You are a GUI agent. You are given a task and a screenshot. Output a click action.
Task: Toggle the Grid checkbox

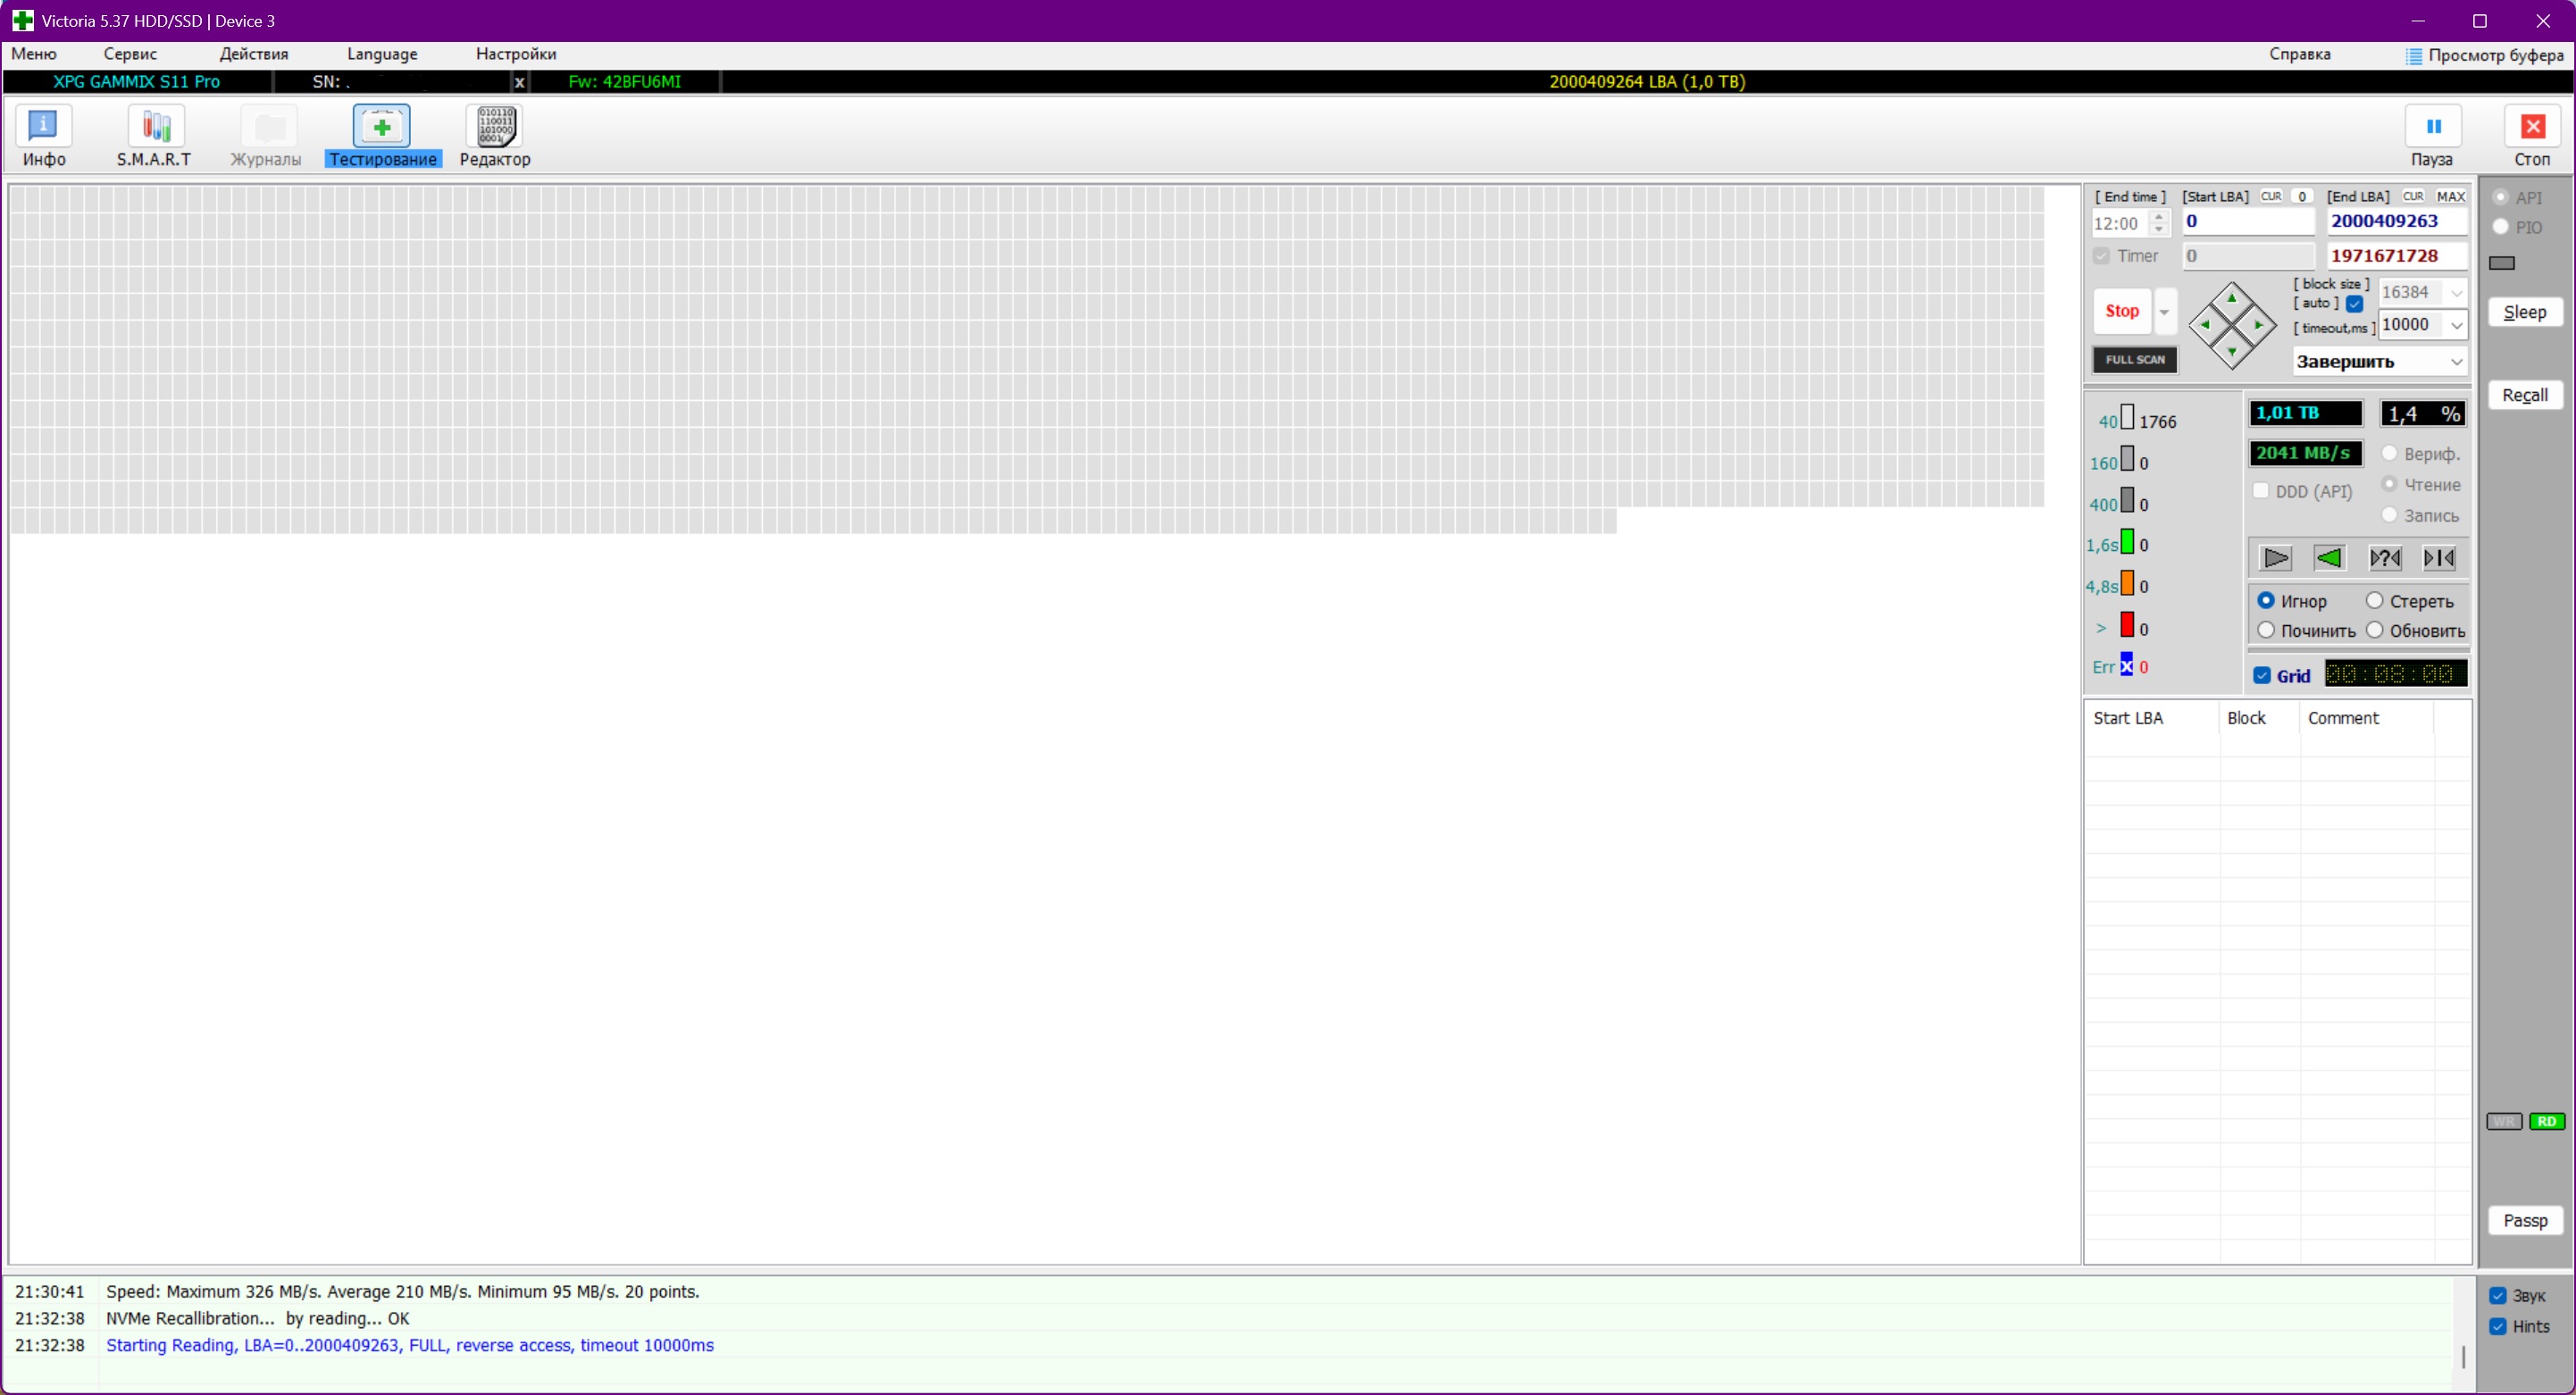(x=2262, y=676)
